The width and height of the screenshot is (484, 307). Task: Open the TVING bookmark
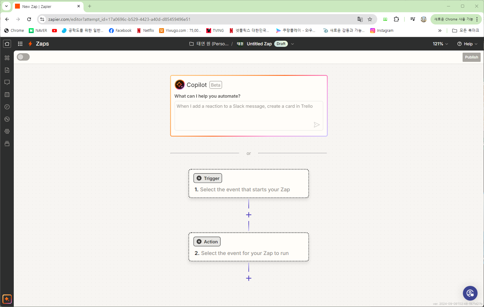(x=215, y=31)
